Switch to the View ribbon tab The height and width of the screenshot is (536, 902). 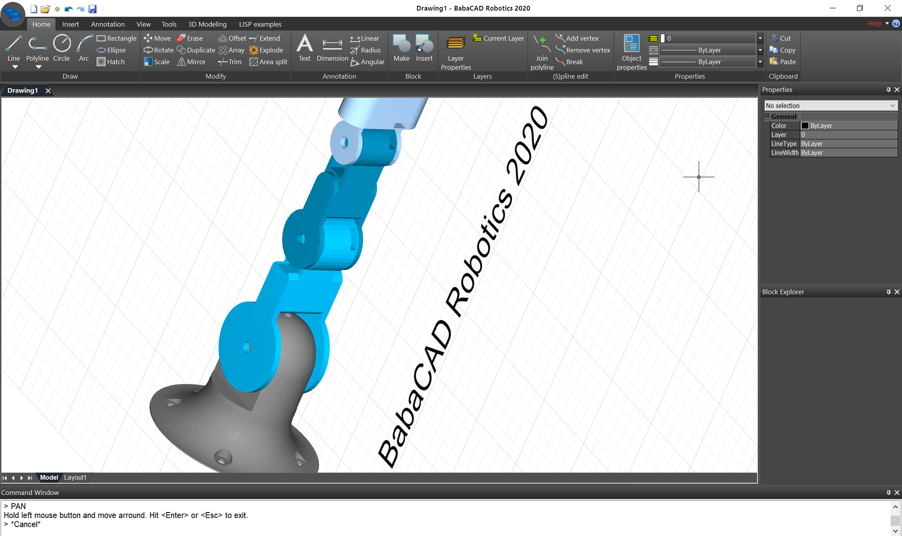(x=143, y=24)
